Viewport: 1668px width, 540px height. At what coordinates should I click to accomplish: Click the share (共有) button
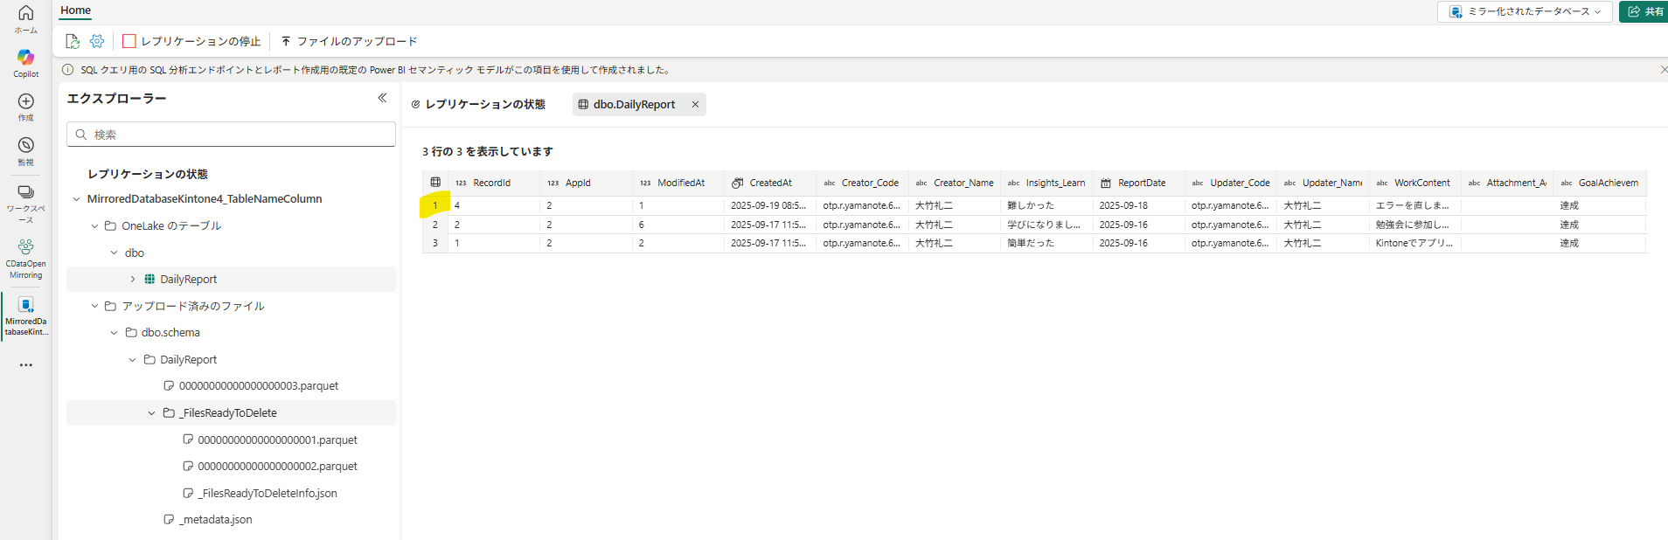coord(1644,11)
